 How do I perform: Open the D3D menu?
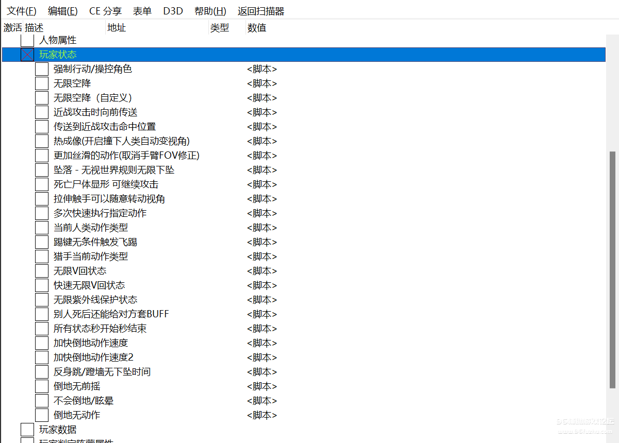tap(173, 11)
